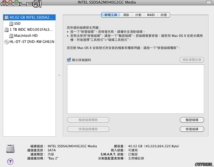Click the Macintosh HD volume icon
Screen dimensions: 214x167
[x=11, y=36]
